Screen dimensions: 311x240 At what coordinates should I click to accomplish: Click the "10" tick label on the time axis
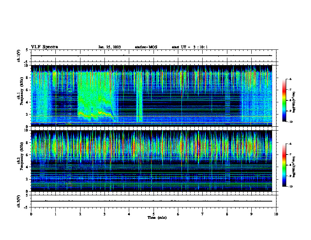[276, 214]
